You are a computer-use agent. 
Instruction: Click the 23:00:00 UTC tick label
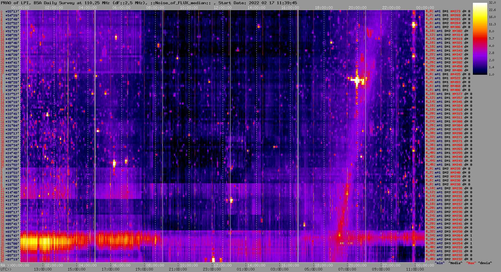pyautogui.click(x=212, y=269)
